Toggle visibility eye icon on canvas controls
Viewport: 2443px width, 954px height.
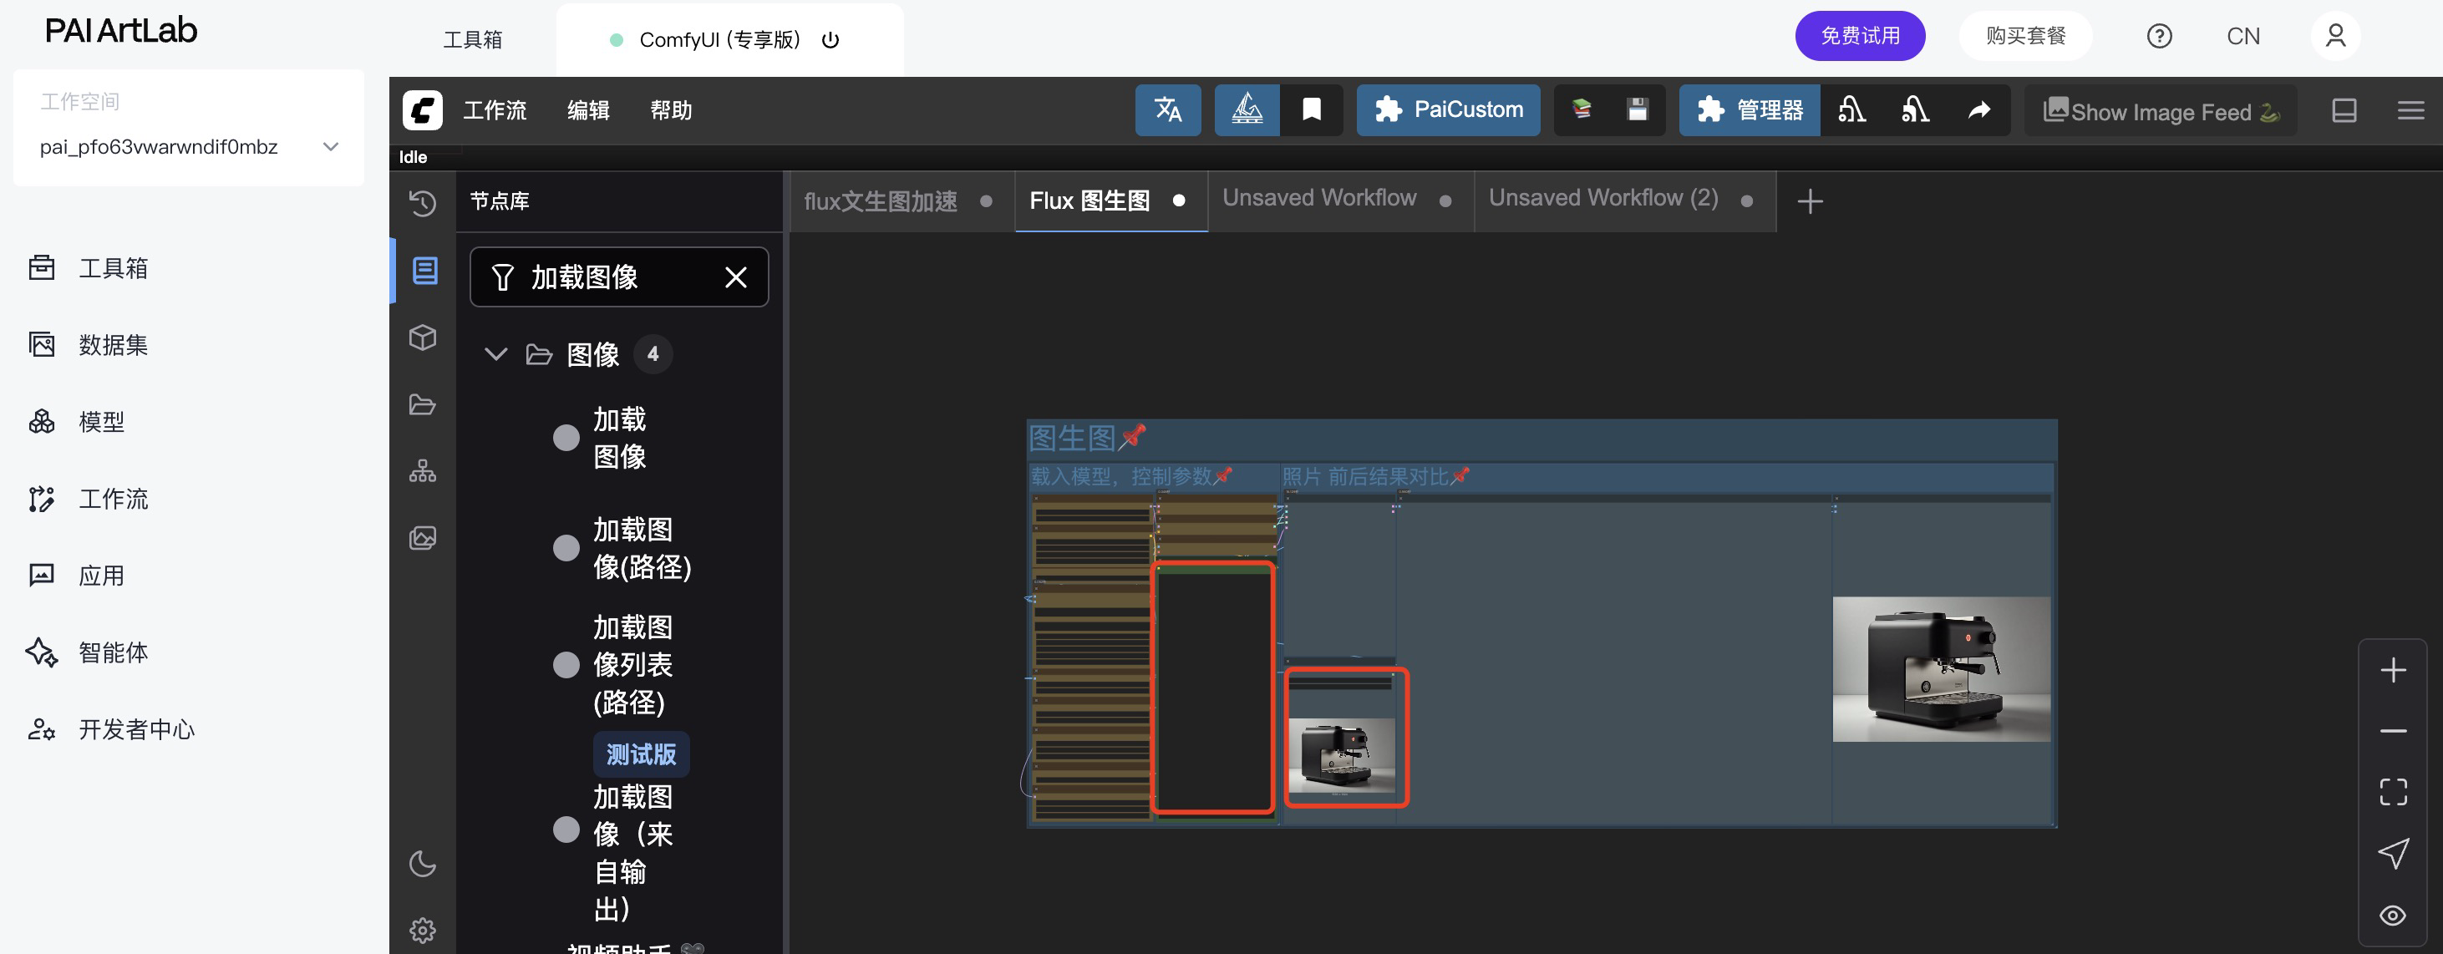[x=2393, y=915]
